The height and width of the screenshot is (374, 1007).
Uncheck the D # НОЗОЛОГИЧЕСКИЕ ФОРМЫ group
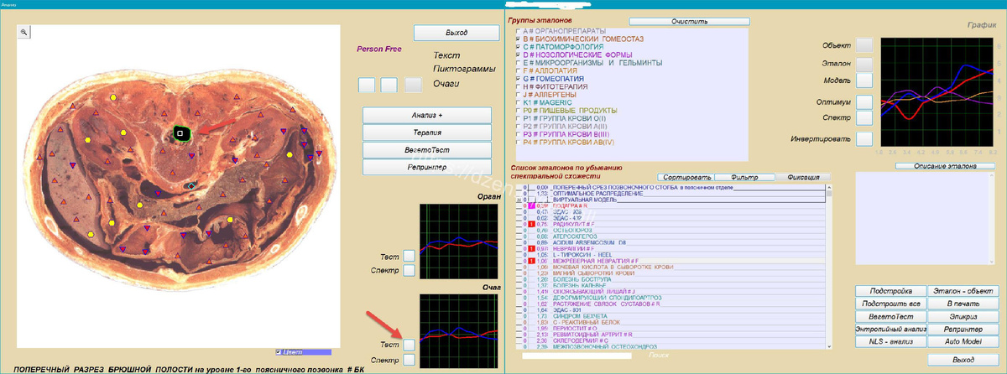point(518,55)
